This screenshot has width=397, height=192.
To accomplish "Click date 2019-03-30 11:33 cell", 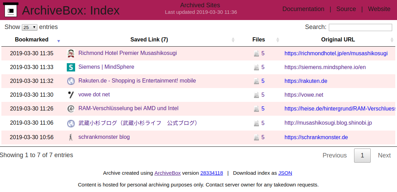I will [31, 67].
